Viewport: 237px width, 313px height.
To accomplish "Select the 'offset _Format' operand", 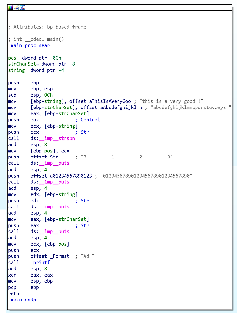I will coord(50,256).
